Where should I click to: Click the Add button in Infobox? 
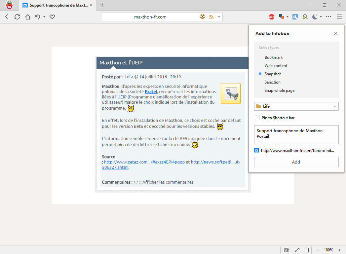[296, 162]
